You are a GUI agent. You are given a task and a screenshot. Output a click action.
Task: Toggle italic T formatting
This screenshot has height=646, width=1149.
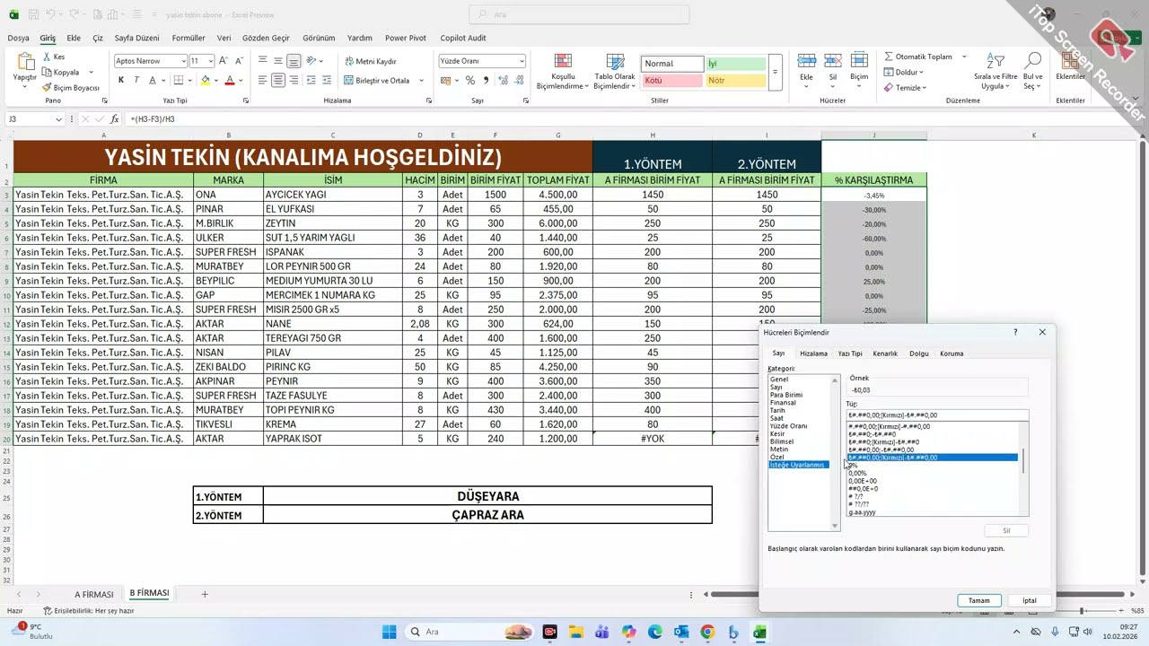[136, 81]
